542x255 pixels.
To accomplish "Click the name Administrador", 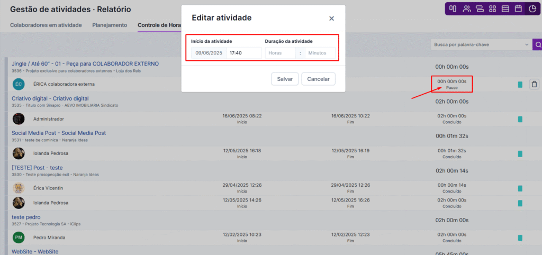I will coord(49,119).
